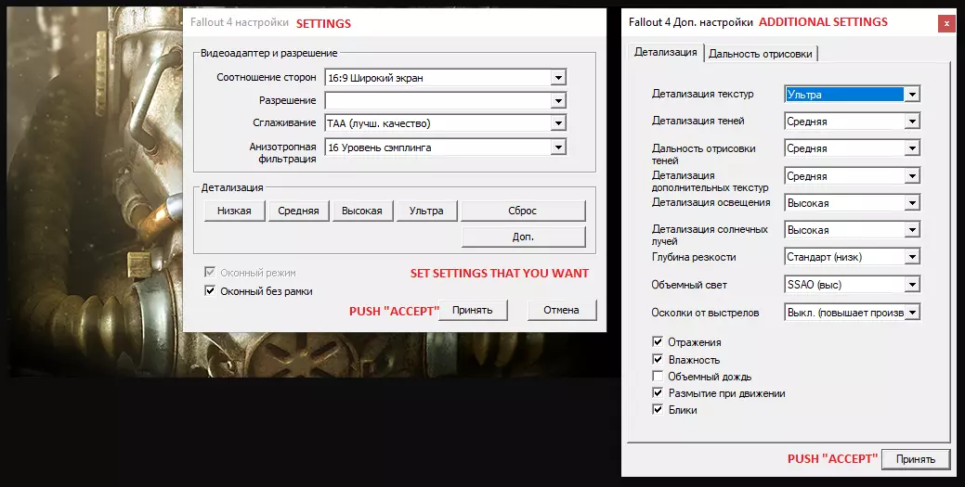Open the Разрешение resolution dropdown

pos(445,100)
